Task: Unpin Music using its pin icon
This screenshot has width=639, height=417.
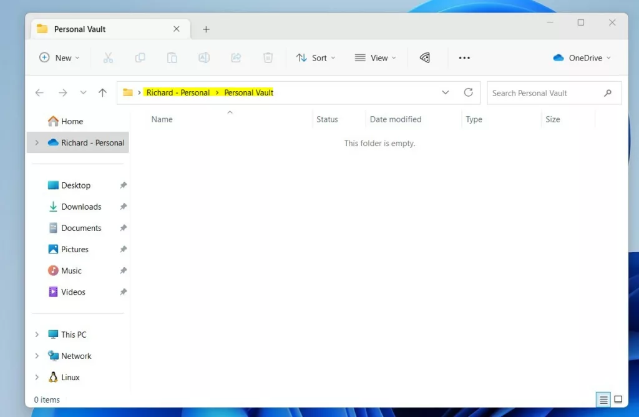Action: coord(123,271)
